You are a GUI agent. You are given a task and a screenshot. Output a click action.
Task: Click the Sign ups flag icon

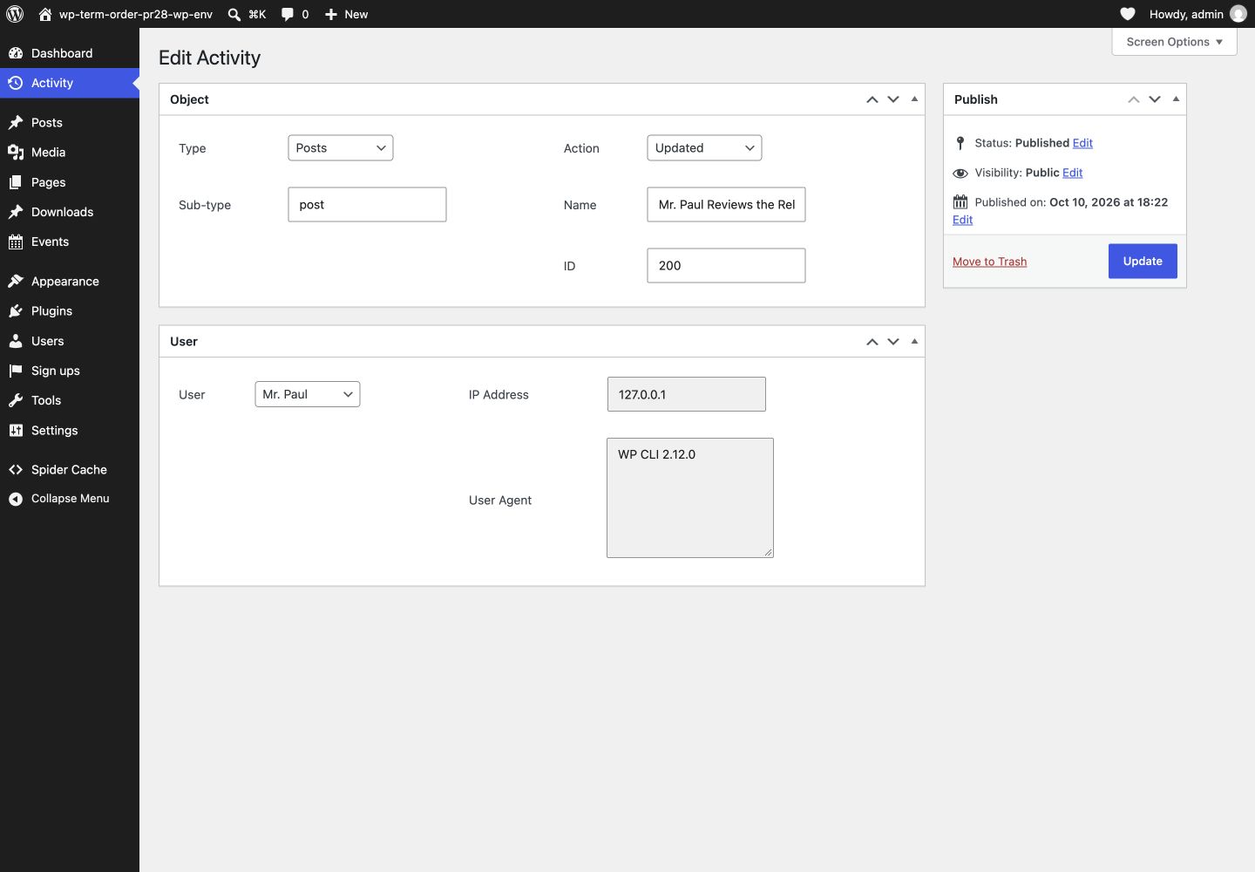click(x=16, y=371)
